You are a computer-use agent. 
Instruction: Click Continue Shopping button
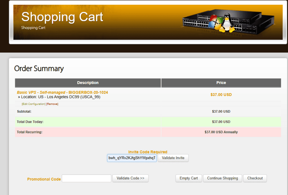point(222,178)
